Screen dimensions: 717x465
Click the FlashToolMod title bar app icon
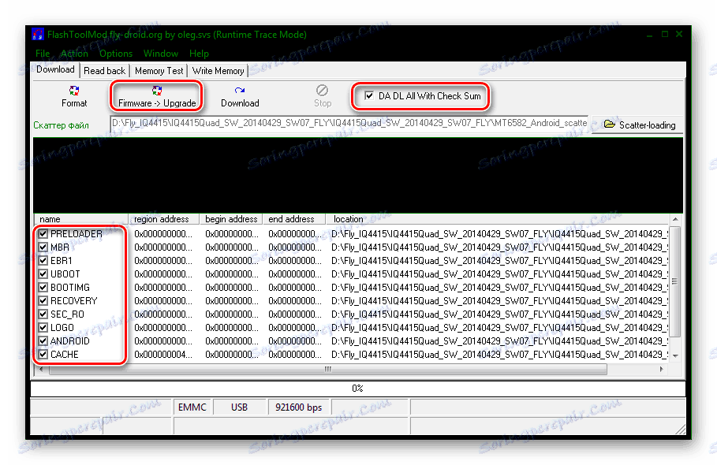(x=38, y=34)
